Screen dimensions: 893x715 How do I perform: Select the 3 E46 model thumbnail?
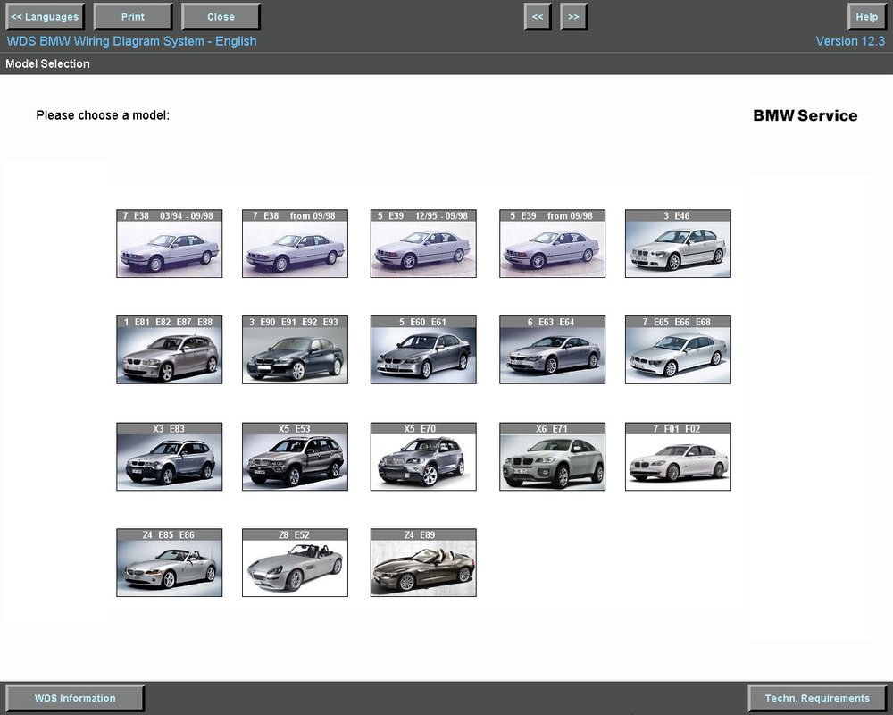click(x=678, y=243)
